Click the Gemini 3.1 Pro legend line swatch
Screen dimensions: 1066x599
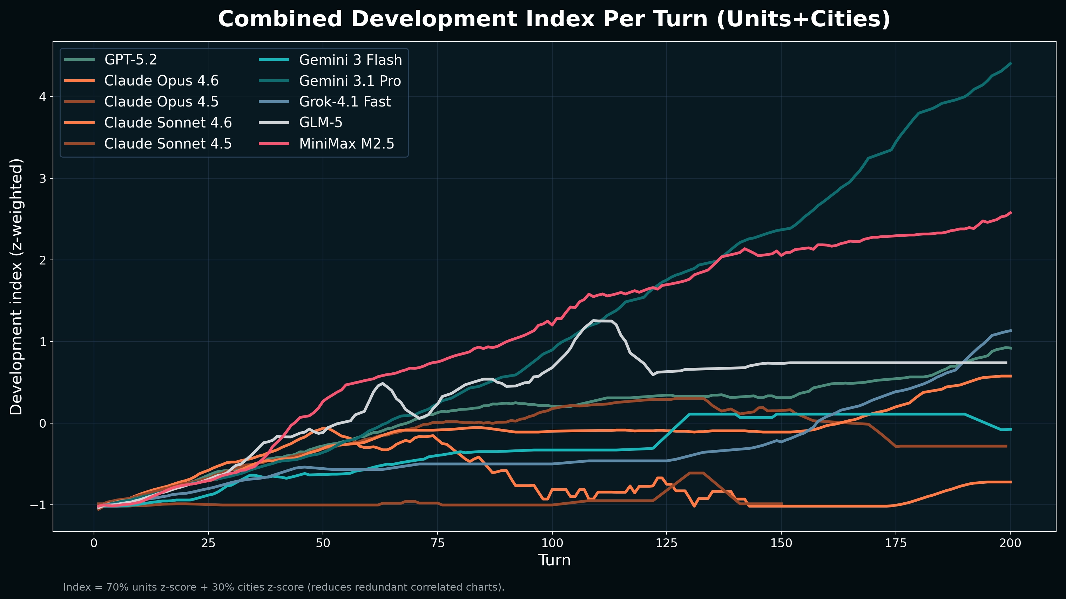(x=274, y=81)
